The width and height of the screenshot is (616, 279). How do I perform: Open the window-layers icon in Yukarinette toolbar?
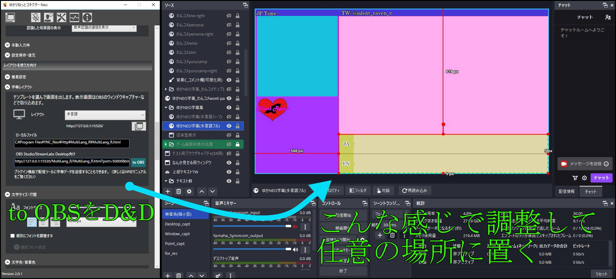click(x=10, y=17)
